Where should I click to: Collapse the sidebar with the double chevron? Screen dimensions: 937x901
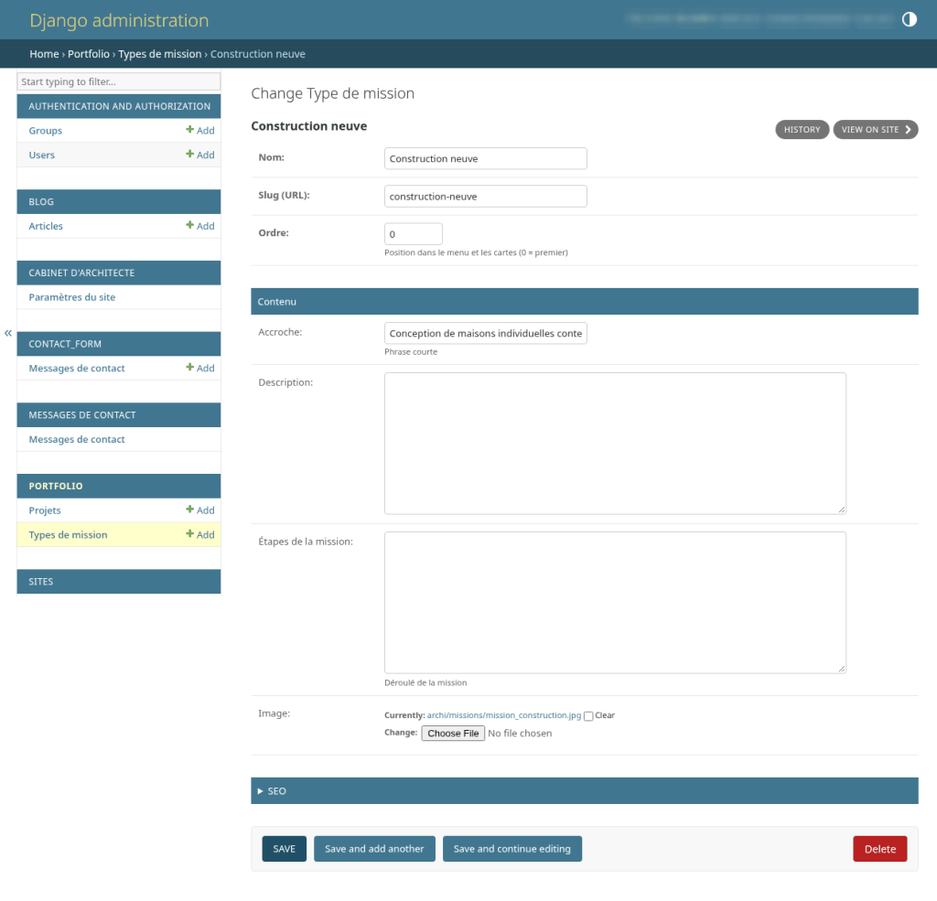click(x=7, y=333)
